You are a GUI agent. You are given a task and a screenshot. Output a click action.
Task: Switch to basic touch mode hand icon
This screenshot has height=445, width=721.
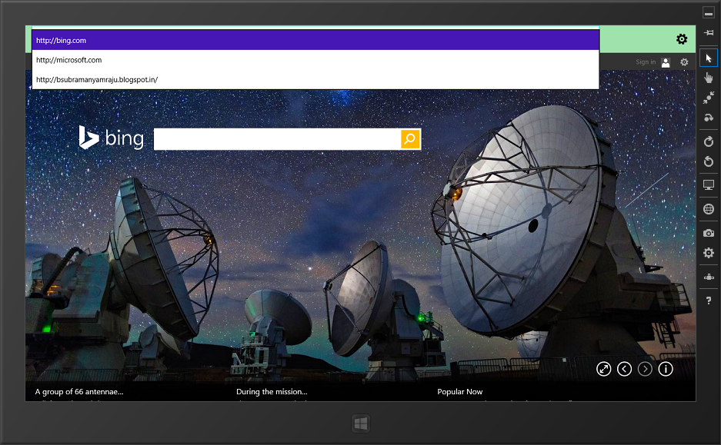point(708,78)
